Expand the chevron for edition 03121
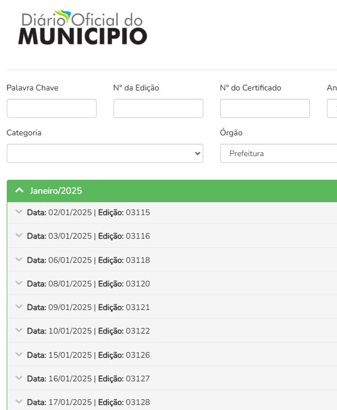337x410 pixels. coord(19,307)
